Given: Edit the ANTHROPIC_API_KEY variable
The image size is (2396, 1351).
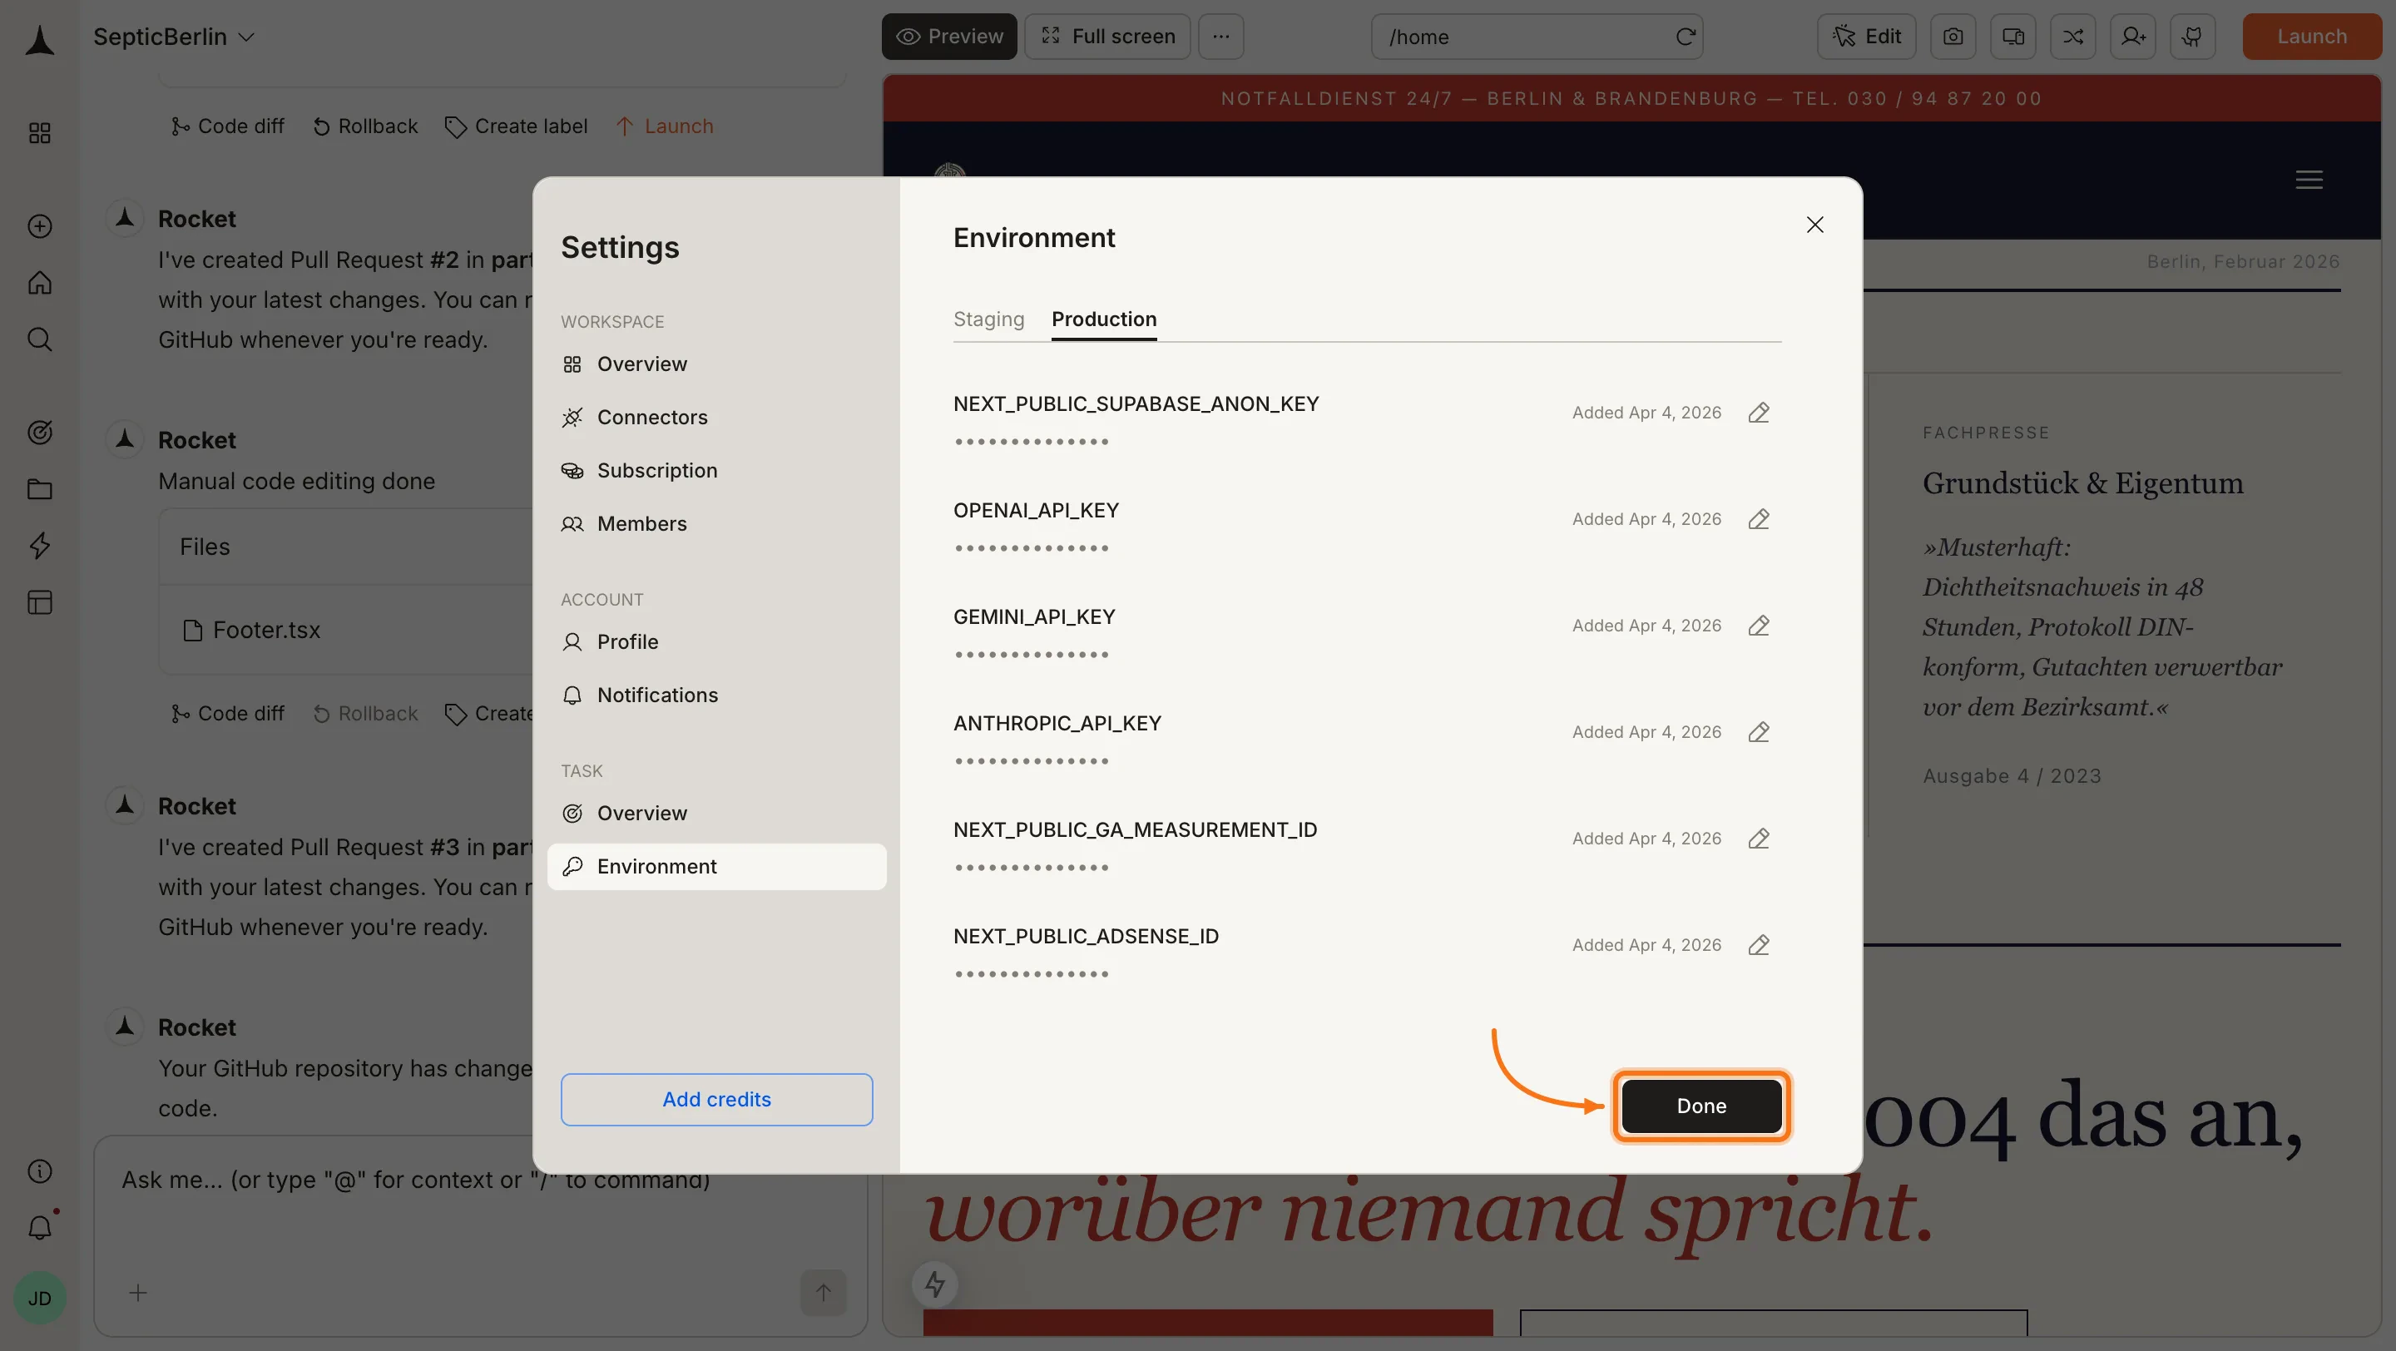Looking at the screenshot, I should (x=1758, y=732).
